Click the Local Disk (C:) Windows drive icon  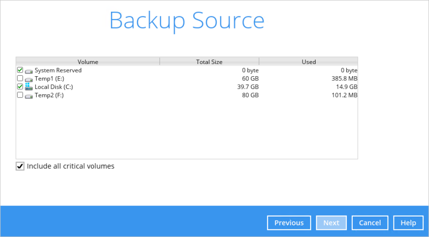29,87
